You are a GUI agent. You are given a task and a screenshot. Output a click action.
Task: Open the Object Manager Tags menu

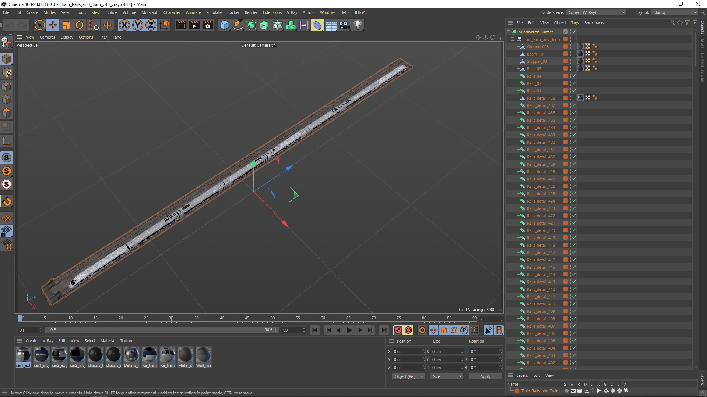click(575, 23)
